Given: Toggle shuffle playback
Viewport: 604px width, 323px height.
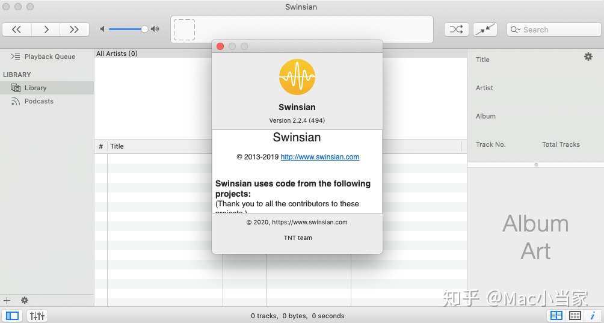Looking at the screenshot, I should click(457, 29).
